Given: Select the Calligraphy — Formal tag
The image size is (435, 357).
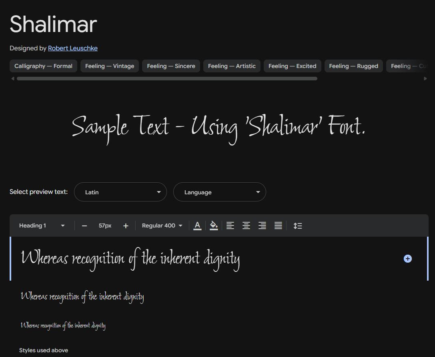Looking at the screenshot, I should 43,66.
